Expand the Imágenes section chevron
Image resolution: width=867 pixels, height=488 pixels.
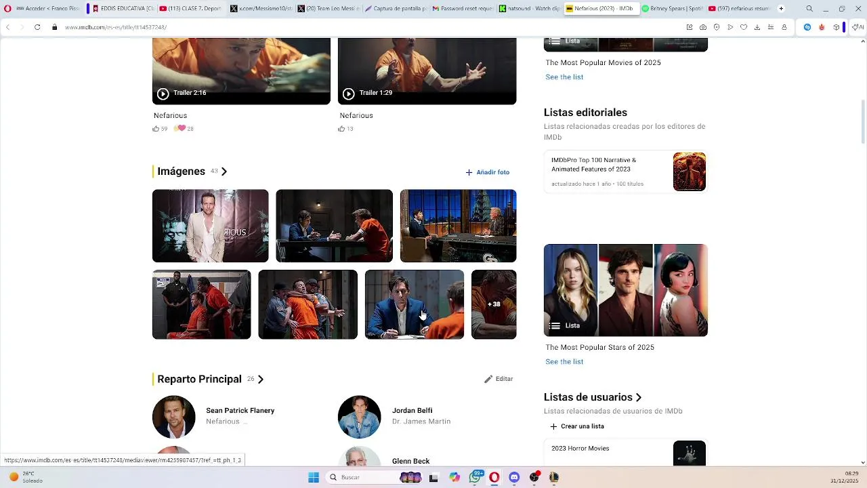[x=224, y=171]
